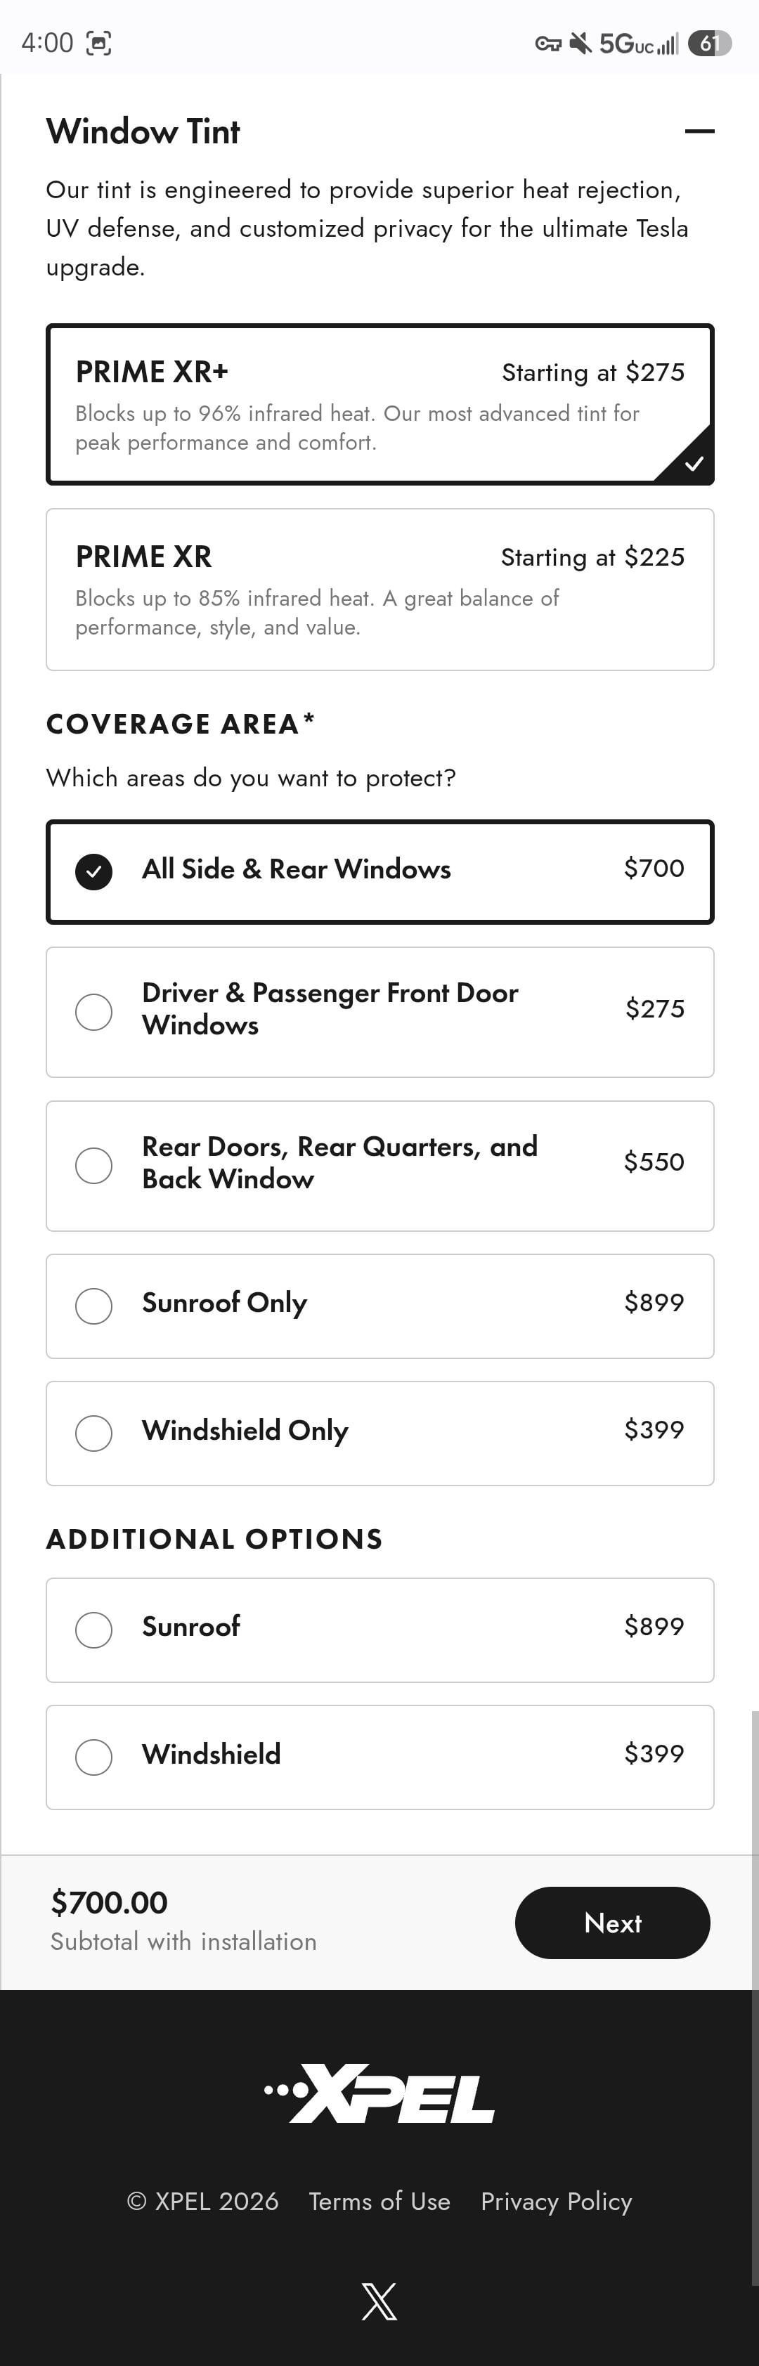Viewport: 759px width, 2366px height.
Task: Collapse the Window Tint section
Action: pyautogui.click(x=699, y=131)
